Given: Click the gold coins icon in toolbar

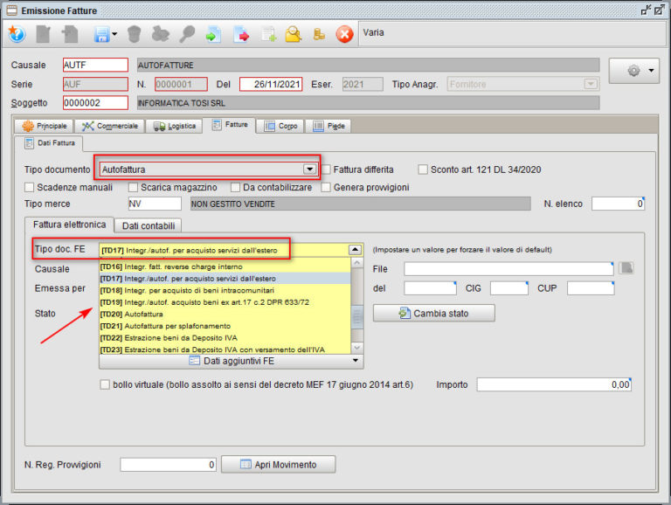Looking at the screenshot, I should pyautogui.click(x=319, y=35).
